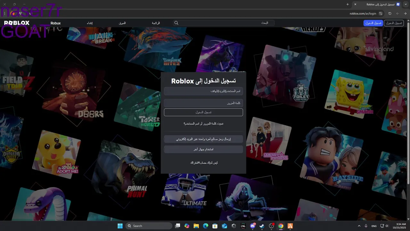Click the blue-filled button in the top navbar

[373, 23]
